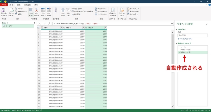The image size is (211, 112).
Task: Switch to the 列の追加 ribbon tab
Action: click(27, 5)
